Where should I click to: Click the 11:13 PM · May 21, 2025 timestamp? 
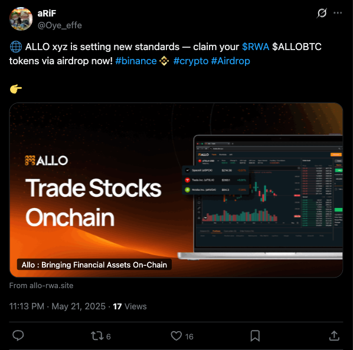(x=57, y=306)
